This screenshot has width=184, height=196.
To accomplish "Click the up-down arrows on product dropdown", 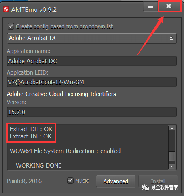I will (x=171, y=38).
